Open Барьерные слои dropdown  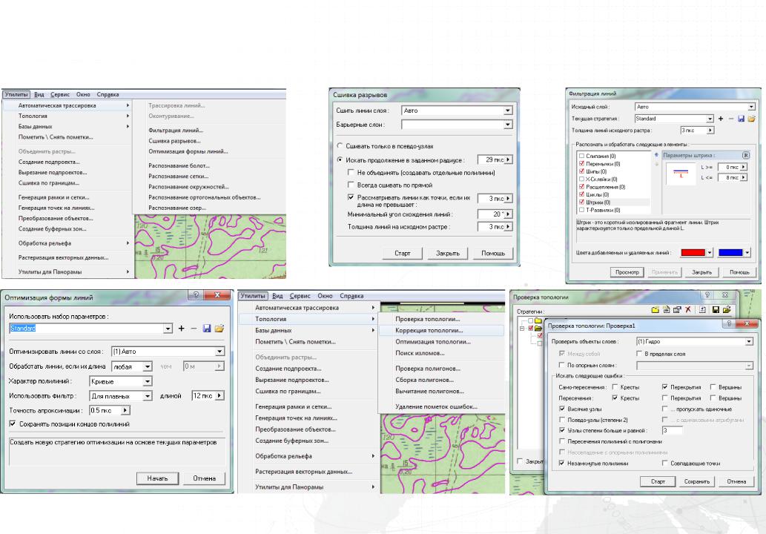[x=507, y=125]
